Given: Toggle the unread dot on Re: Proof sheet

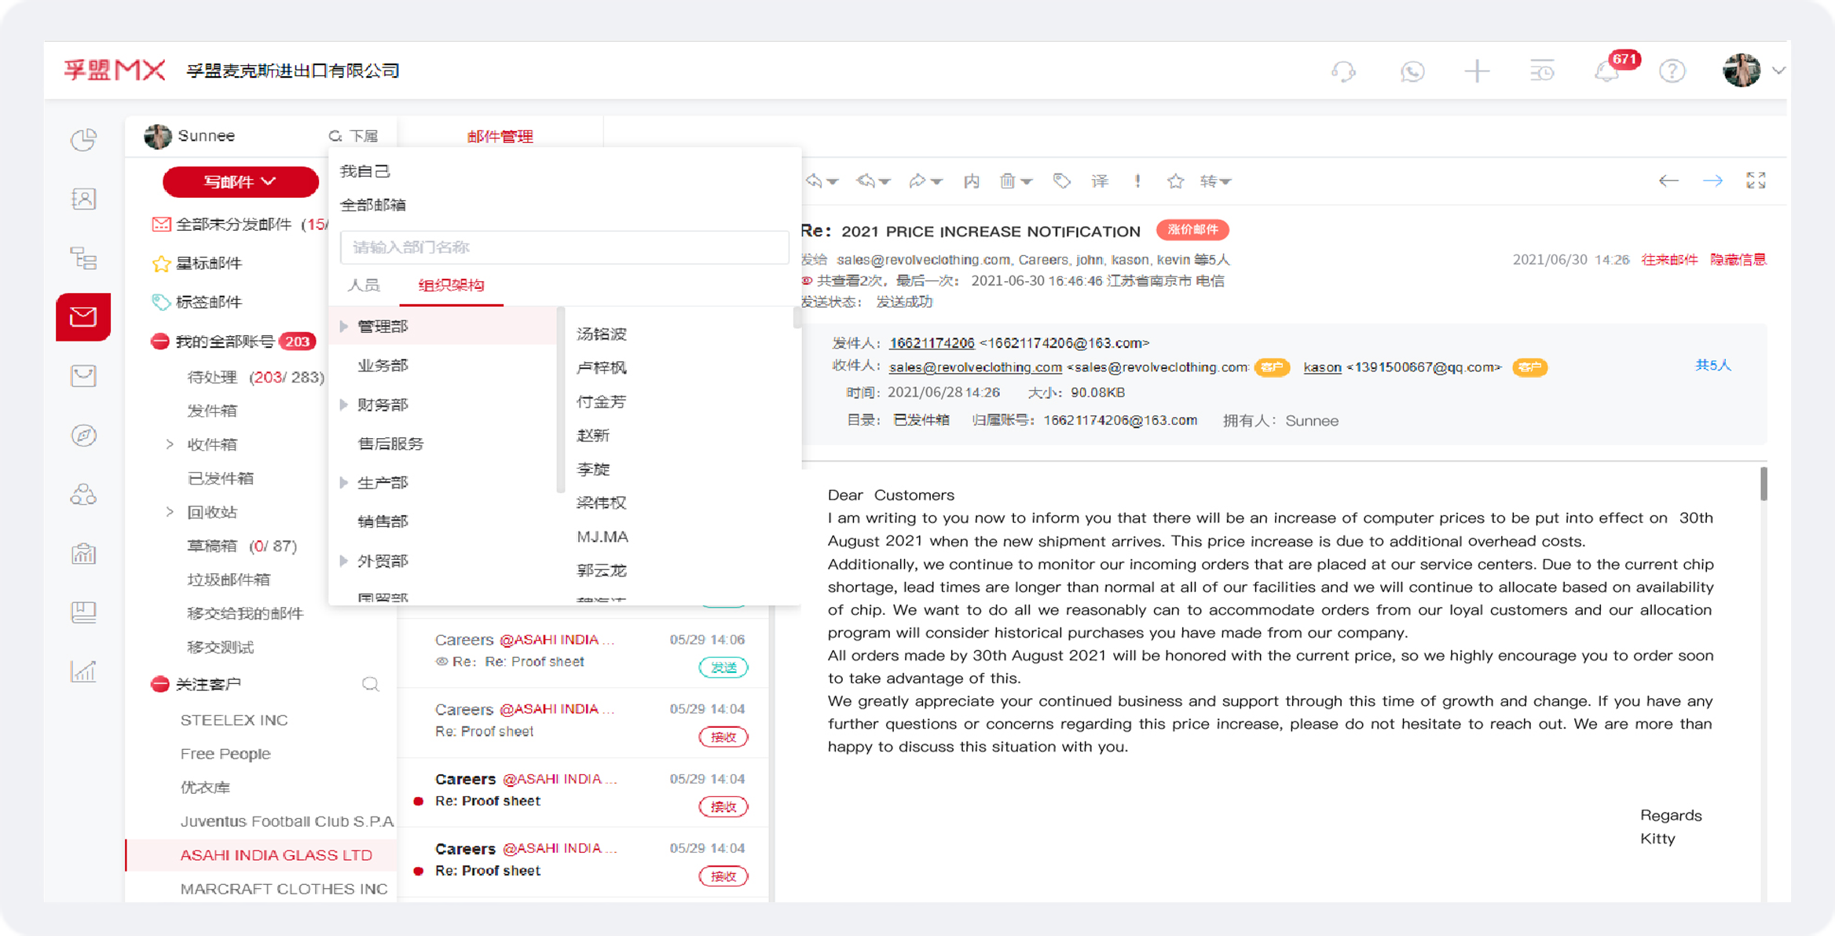Looking at the screenshot, I should (418, 802).
